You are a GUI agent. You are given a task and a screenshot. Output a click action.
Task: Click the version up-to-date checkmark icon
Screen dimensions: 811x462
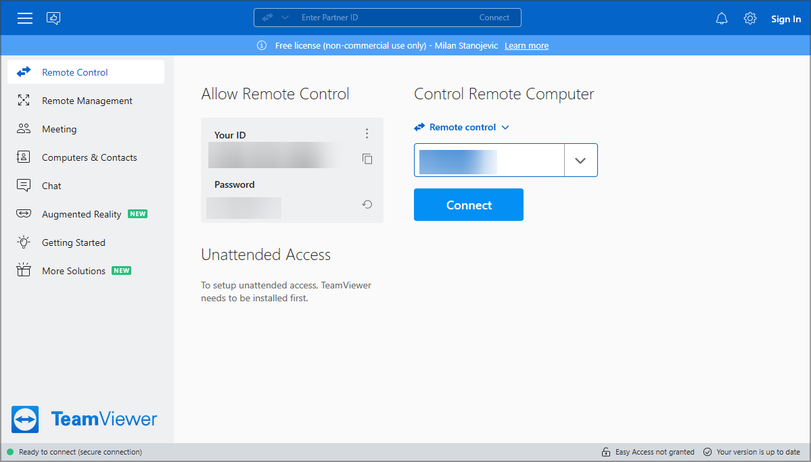click(x=708, y=452)
